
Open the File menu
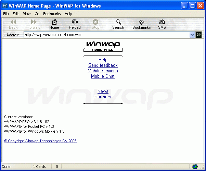[6, 14]
